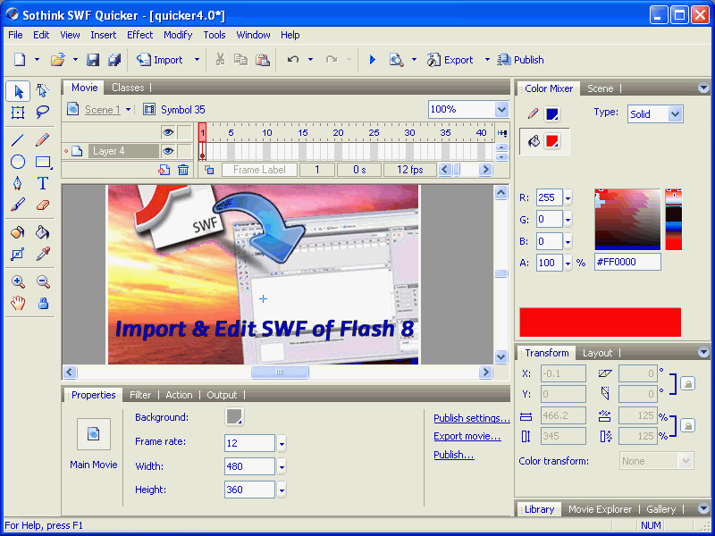Viewport: 715px width, 536px height.
Task: Open the stage zoom 100% dropdown
Action: point(501,109)
